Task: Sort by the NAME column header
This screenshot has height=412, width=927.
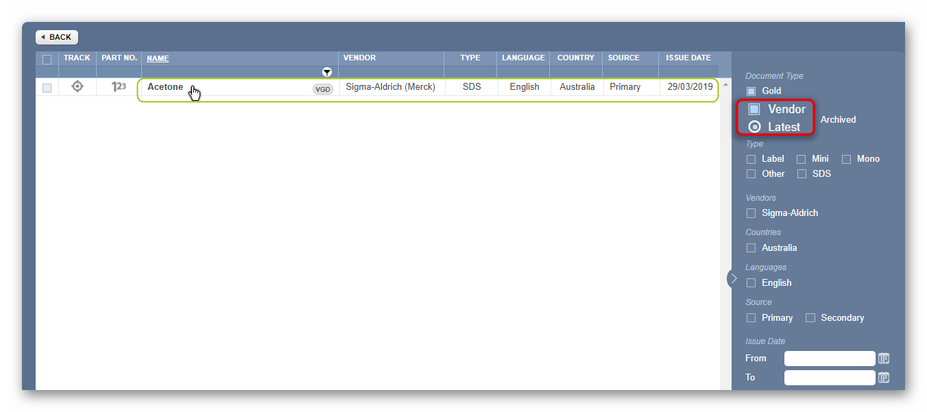Action: pyautogui.click(x=157, y=58)
